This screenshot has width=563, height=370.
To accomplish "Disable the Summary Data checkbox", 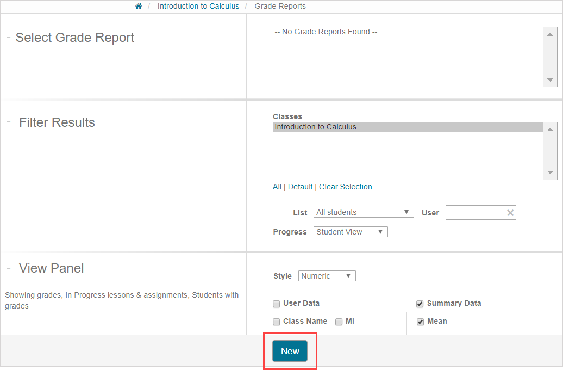I will (420, 304).
